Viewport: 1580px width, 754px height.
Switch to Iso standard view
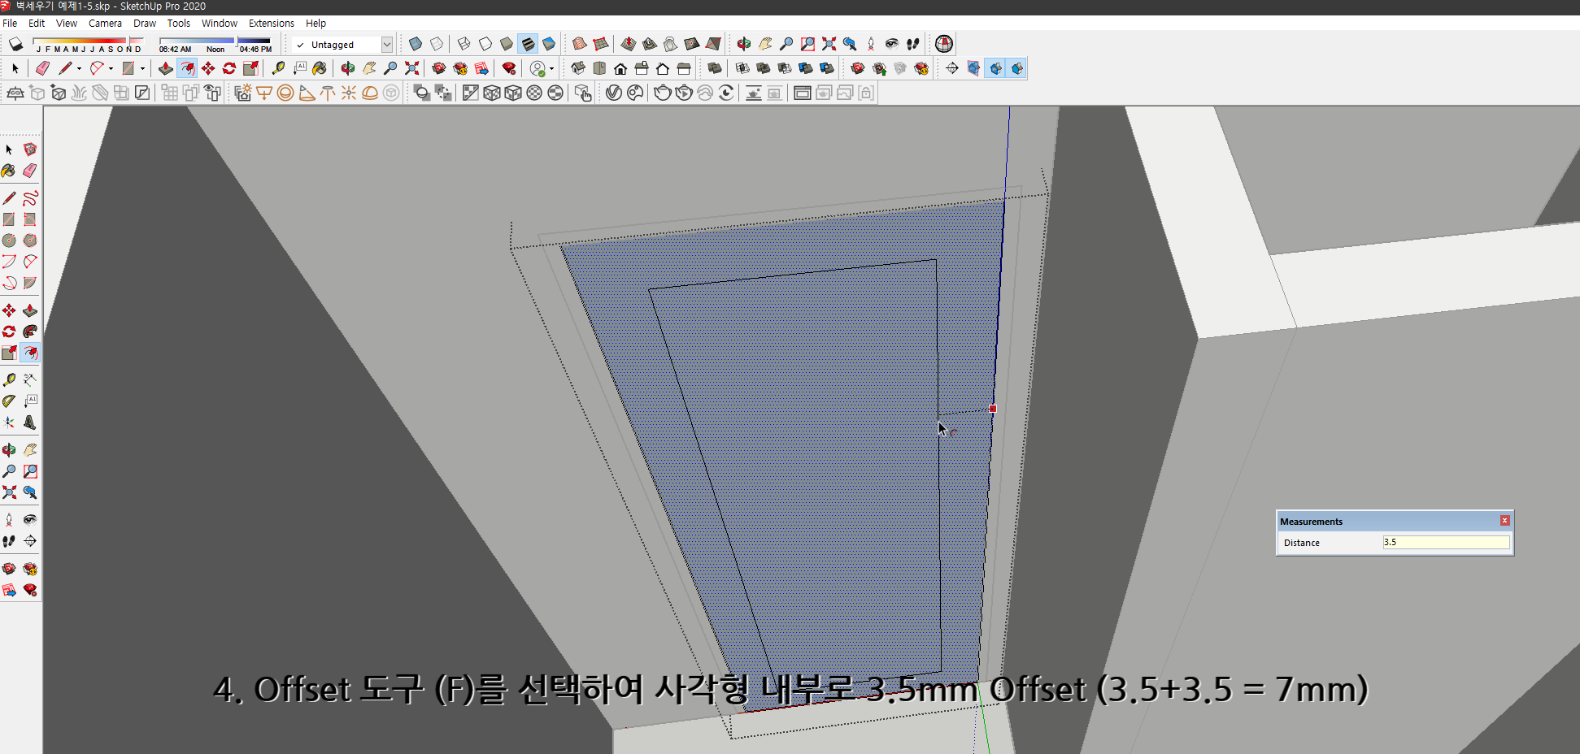(x=578, y=68)
